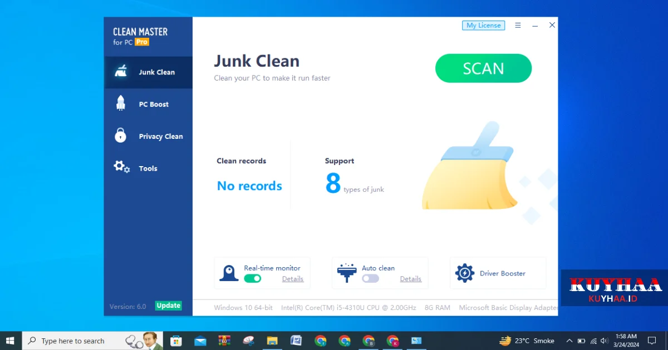Open Snipping Tool from the taskbar
The width and height of the screenshot is (668, 350).
pos(248,341)
